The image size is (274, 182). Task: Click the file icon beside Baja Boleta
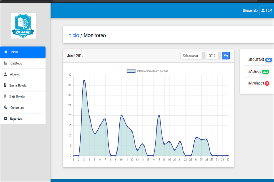coord(6,96)
